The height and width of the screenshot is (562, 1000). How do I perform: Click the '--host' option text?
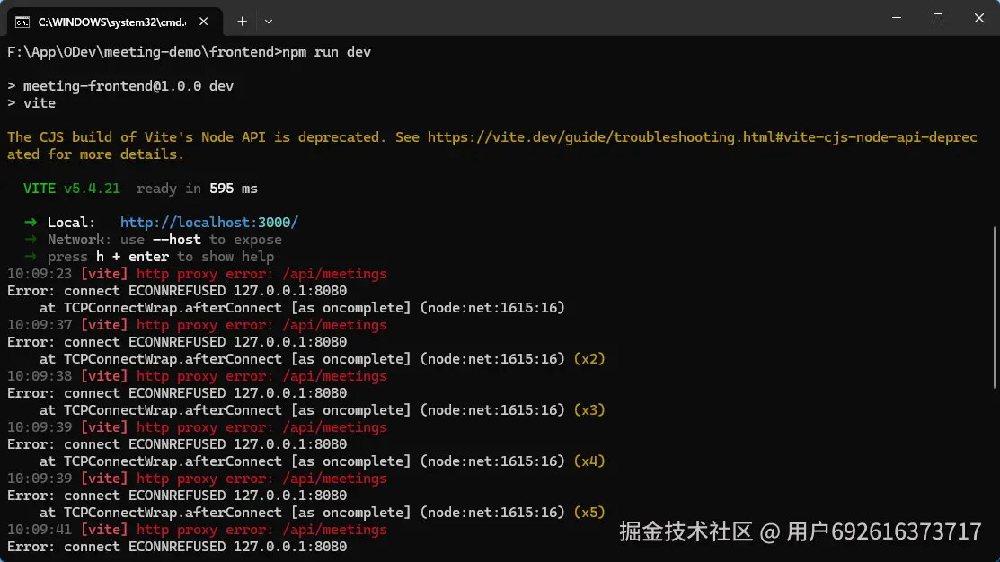pos(177,240)
